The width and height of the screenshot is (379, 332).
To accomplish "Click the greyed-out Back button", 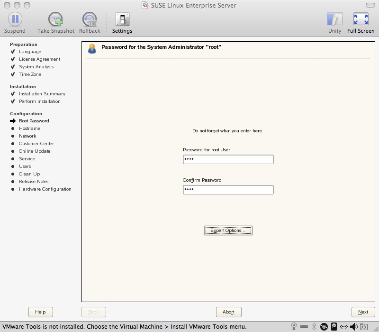I will pos(93,312).
